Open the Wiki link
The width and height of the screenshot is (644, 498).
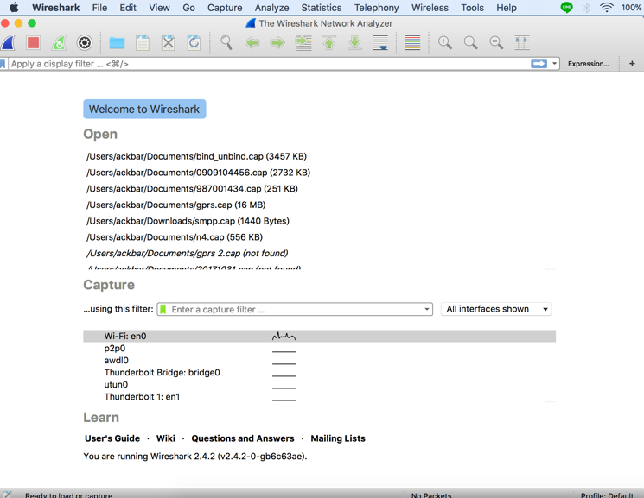coord(166,438)
